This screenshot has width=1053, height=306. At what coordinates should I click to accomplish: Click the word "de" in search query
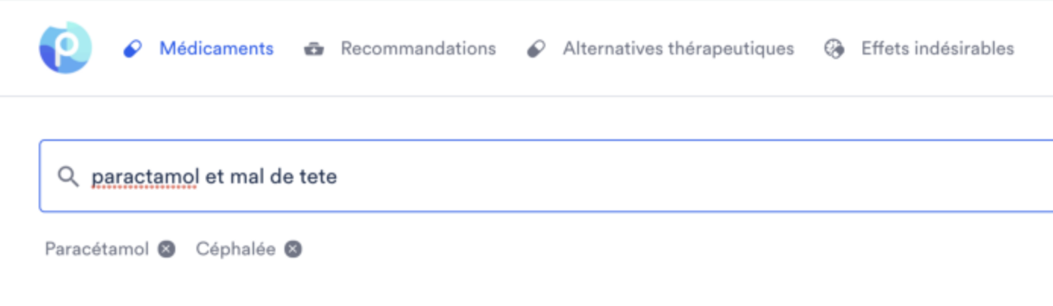(x=284, y=177)
